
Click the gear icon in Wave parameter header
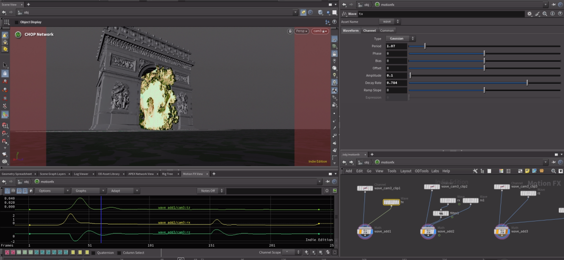pyautogui.click(x=529, y=14)
